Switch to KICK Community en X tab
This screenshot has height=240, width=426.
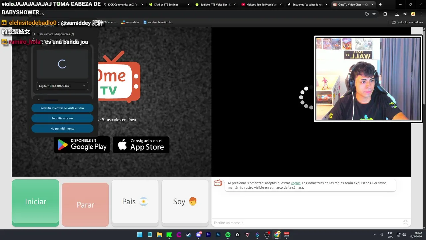coord(123,5)
